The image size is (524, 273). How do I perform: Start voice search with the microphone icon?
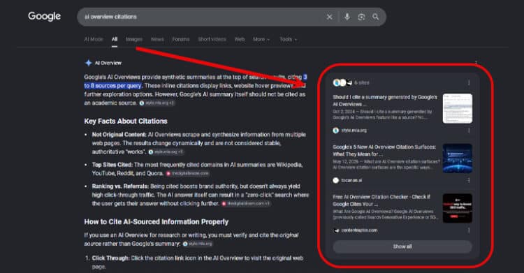(347, 17)
